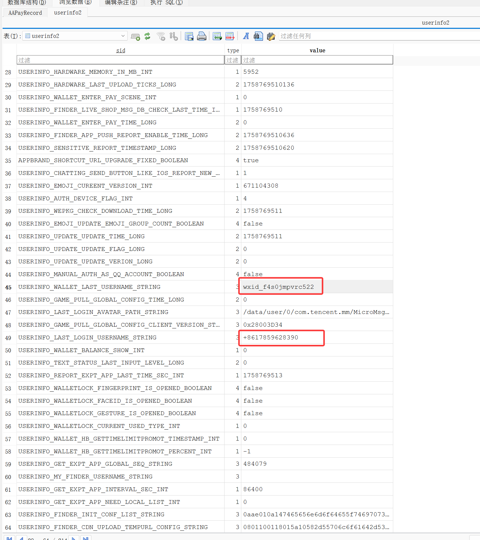
Task: Switch to the 执行 SQL (Execute SQL) tab
Action: [x=166, y=3]
